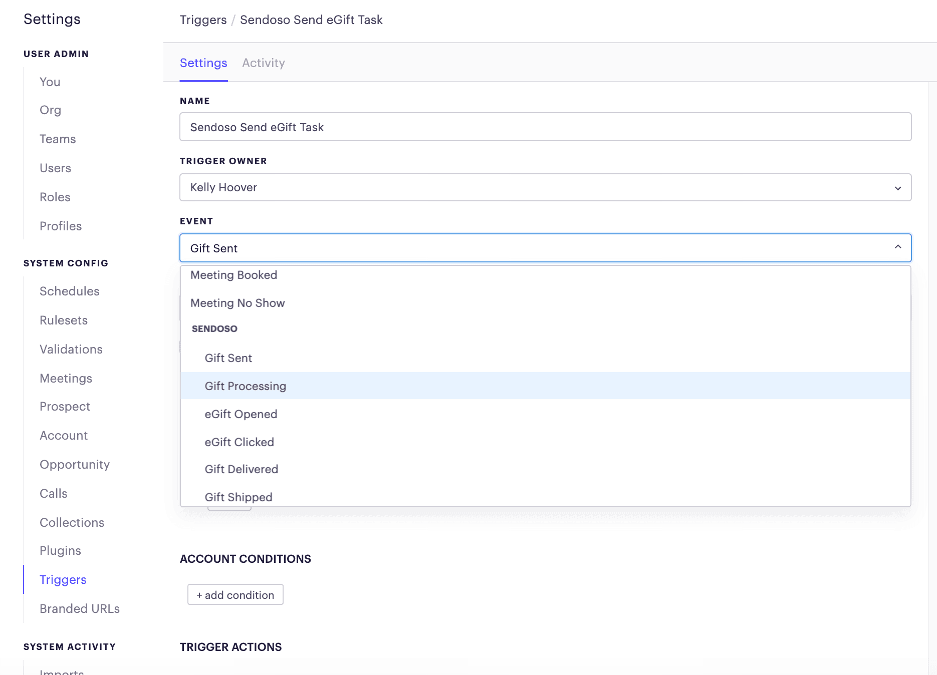Image resolution: width=937 pixels, height=675 pixels.
Task: Select Gift Delivered in dropdown list
Action: [x=241, y=469]
